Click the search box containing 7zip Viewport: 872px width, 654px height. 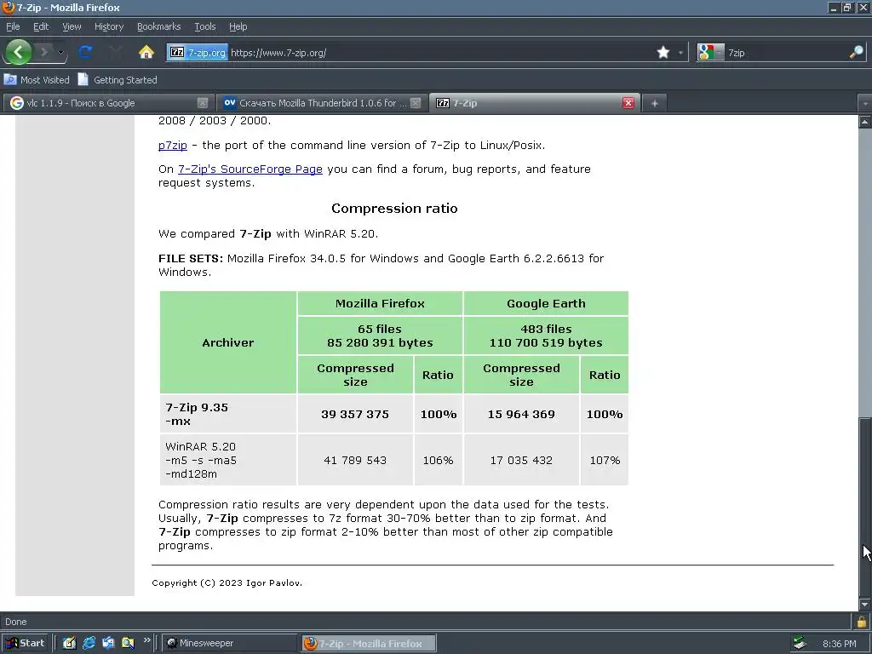[786, 52]
